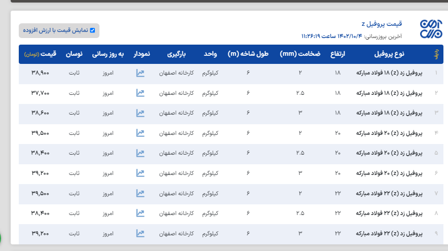Viewport: 448px width, 251px height.
Task: View chart icon for row 4 Z 20 profile
Action: pos(141,133)
